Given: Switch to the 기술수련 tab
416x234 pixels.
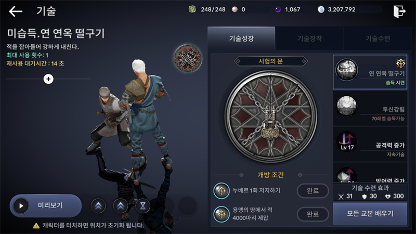Looking at the screenshot, I should [378, 38].
